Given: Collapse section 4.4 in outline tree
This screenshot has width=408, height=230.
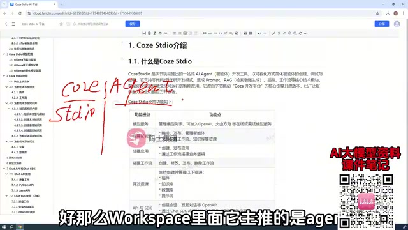Looking at the screenshot, I should pos(6,141).
